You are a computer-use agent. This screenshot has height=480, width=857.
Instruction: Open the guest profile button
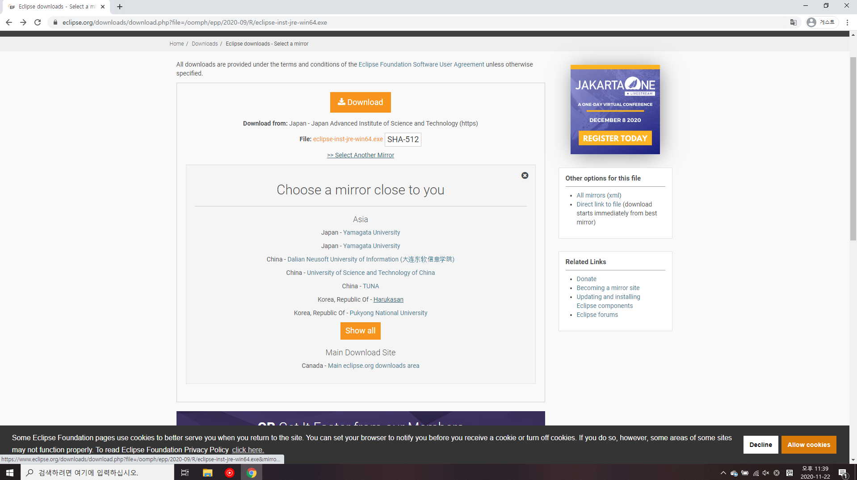(822, 22)
